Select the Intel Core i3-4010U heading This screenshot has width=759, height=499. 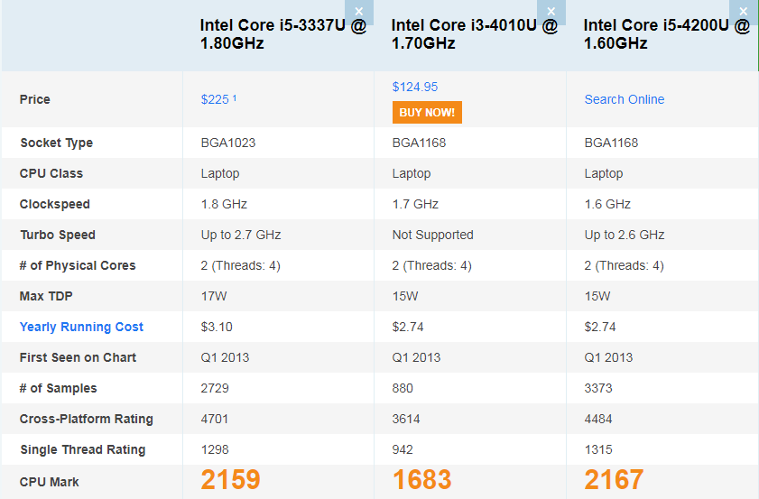point(474,34)
